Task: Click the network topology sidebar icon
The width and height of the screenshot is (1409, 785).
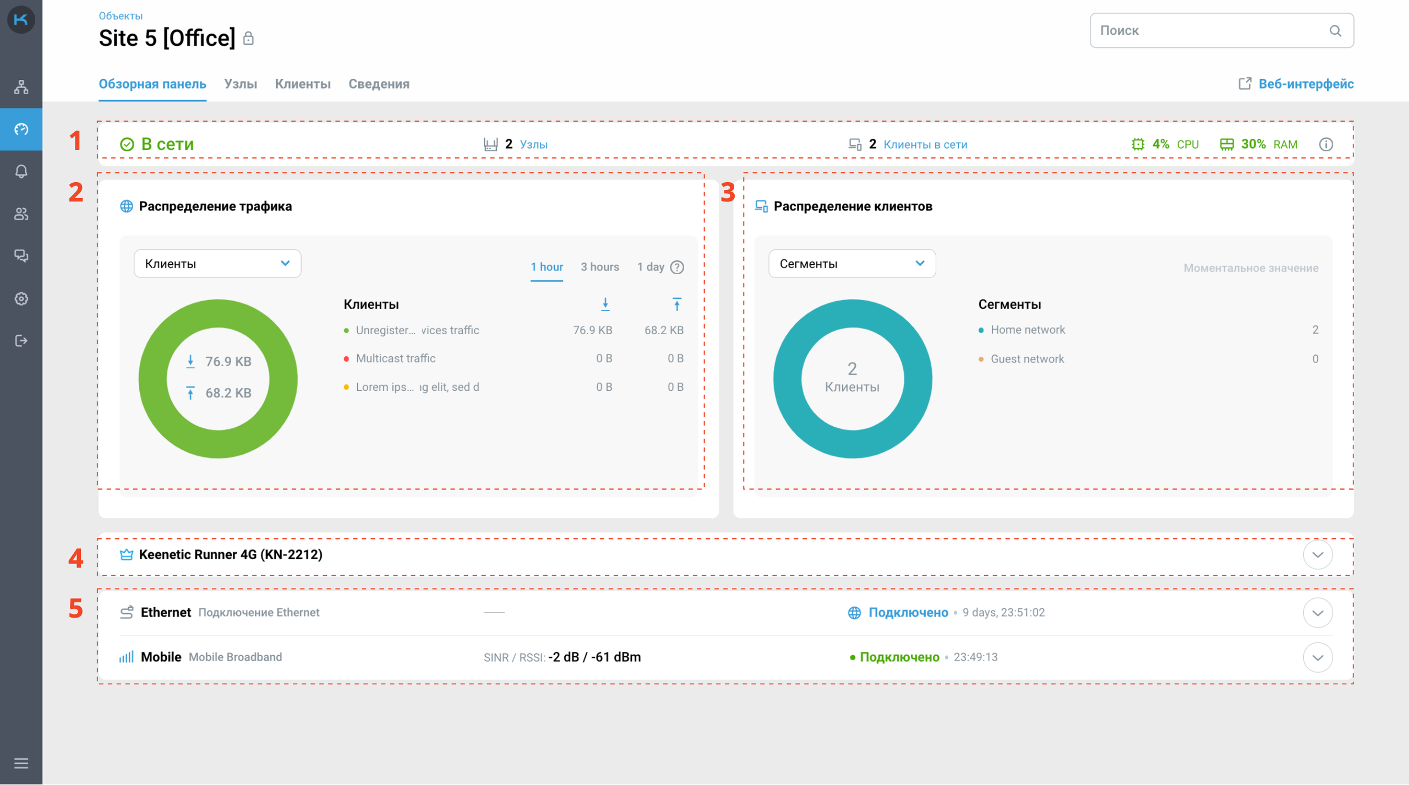Action: [x=21, y=87]
